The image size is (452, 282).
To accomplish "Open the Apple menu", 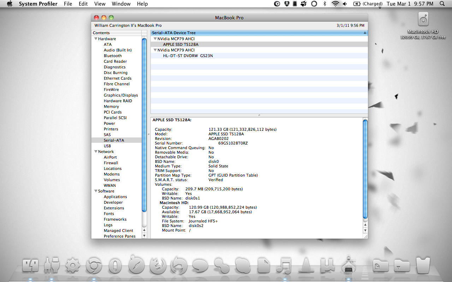I will pos(10,4).
